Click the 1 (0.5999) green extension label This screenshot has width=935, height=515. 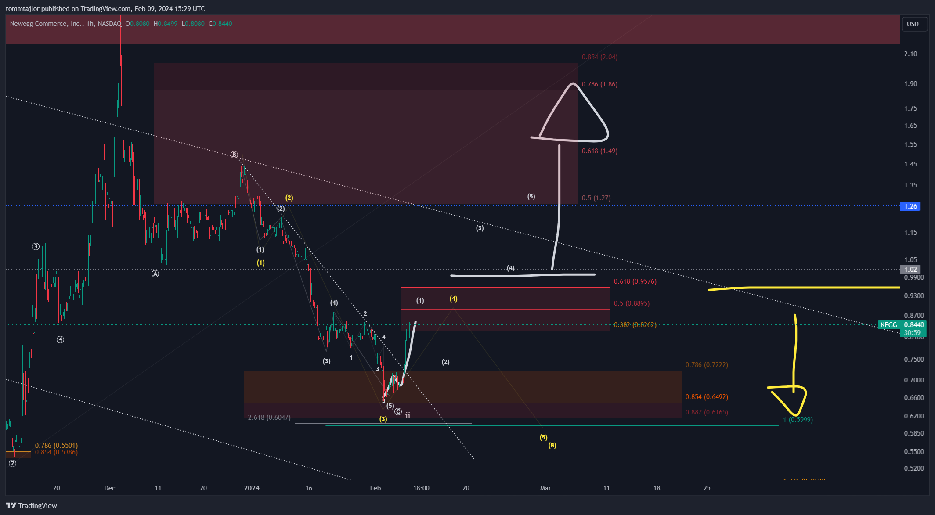[x=798, y=420]
